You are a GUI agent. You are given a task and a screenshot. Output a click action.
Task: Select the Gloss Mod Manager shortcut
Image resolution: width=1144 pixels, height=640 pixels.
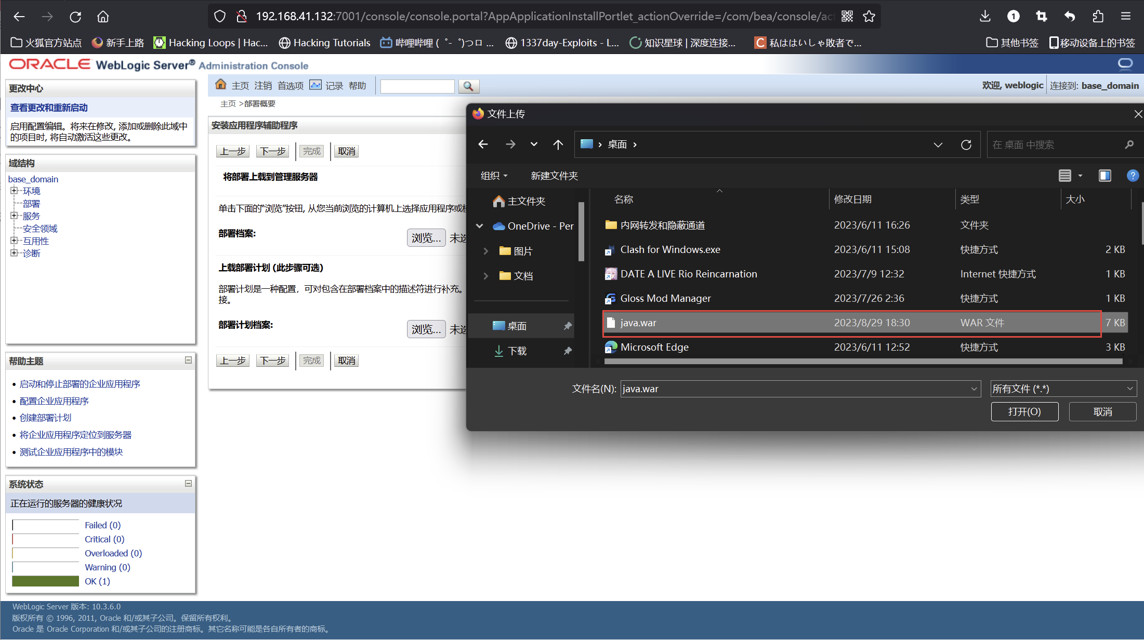(x=665, y=298)
